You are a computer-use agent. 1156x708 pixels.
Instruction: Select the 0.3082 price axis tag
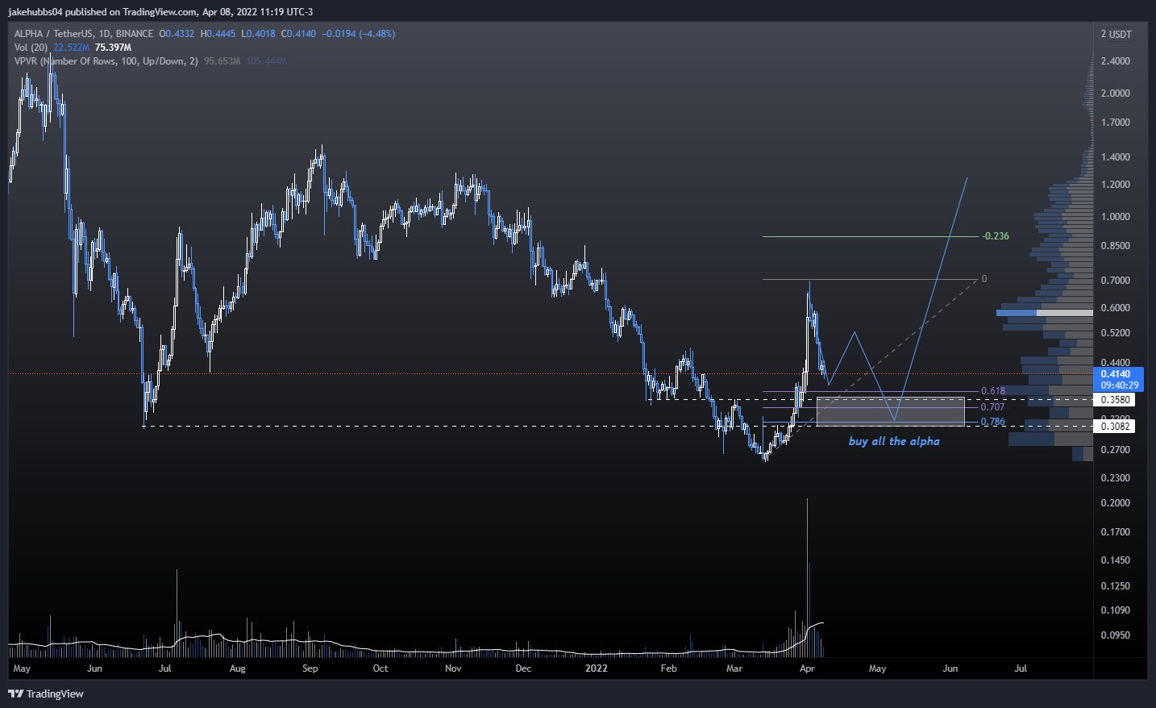(x=1116, y=426)
